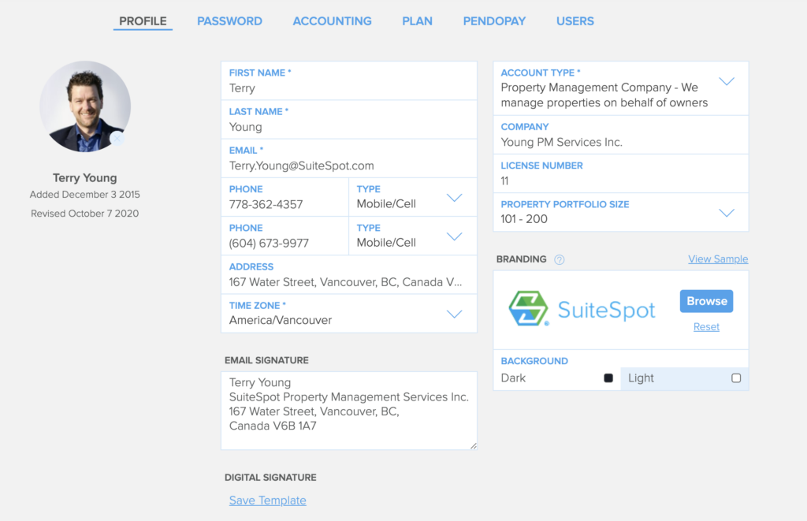
Task: Click the "Added December 3 2015" text
Action: pyautogui.click(x=85, y=195)
